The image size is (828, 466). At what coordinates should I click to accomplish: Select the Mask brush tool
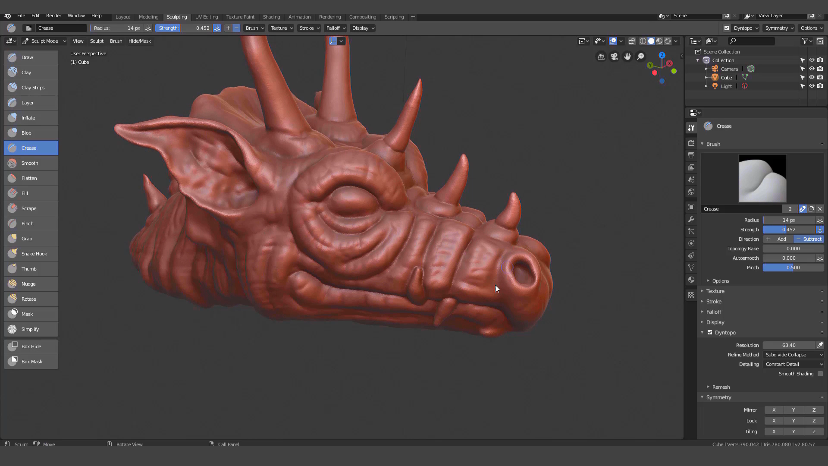pyautogui.click(x=31, y=314)
